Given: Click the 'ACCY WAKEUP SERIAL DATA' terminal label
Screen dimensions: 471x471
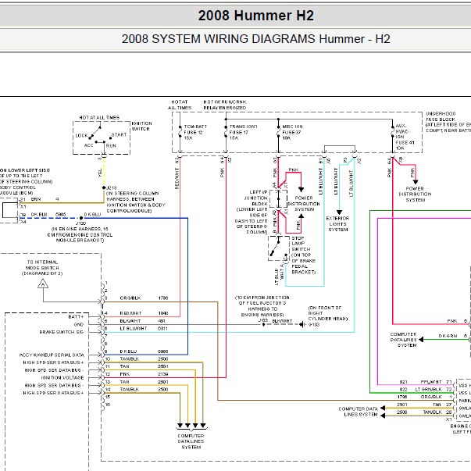Looking at the screenshot, I should click(52, 355).
